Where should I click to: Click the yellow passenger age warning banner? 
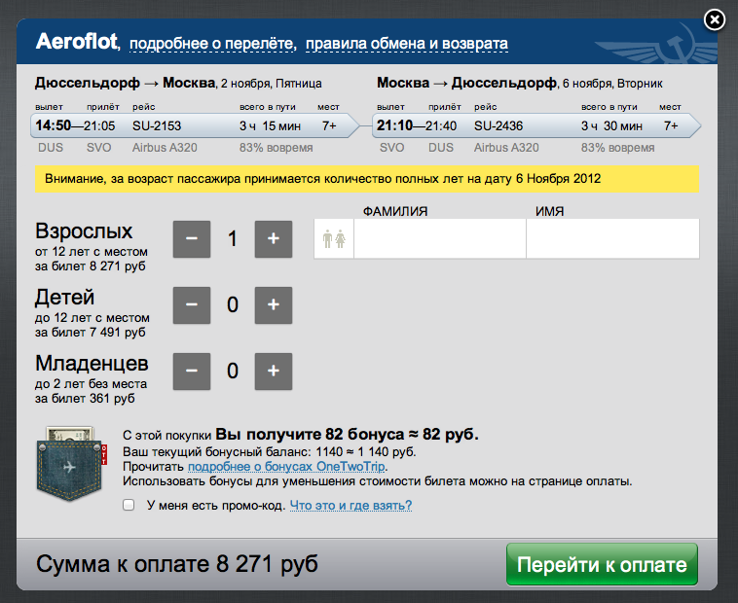(367, 179)
